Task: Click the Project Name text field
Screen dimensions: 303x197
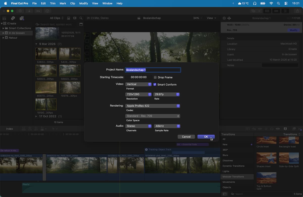Action: (x=153, y=70)
